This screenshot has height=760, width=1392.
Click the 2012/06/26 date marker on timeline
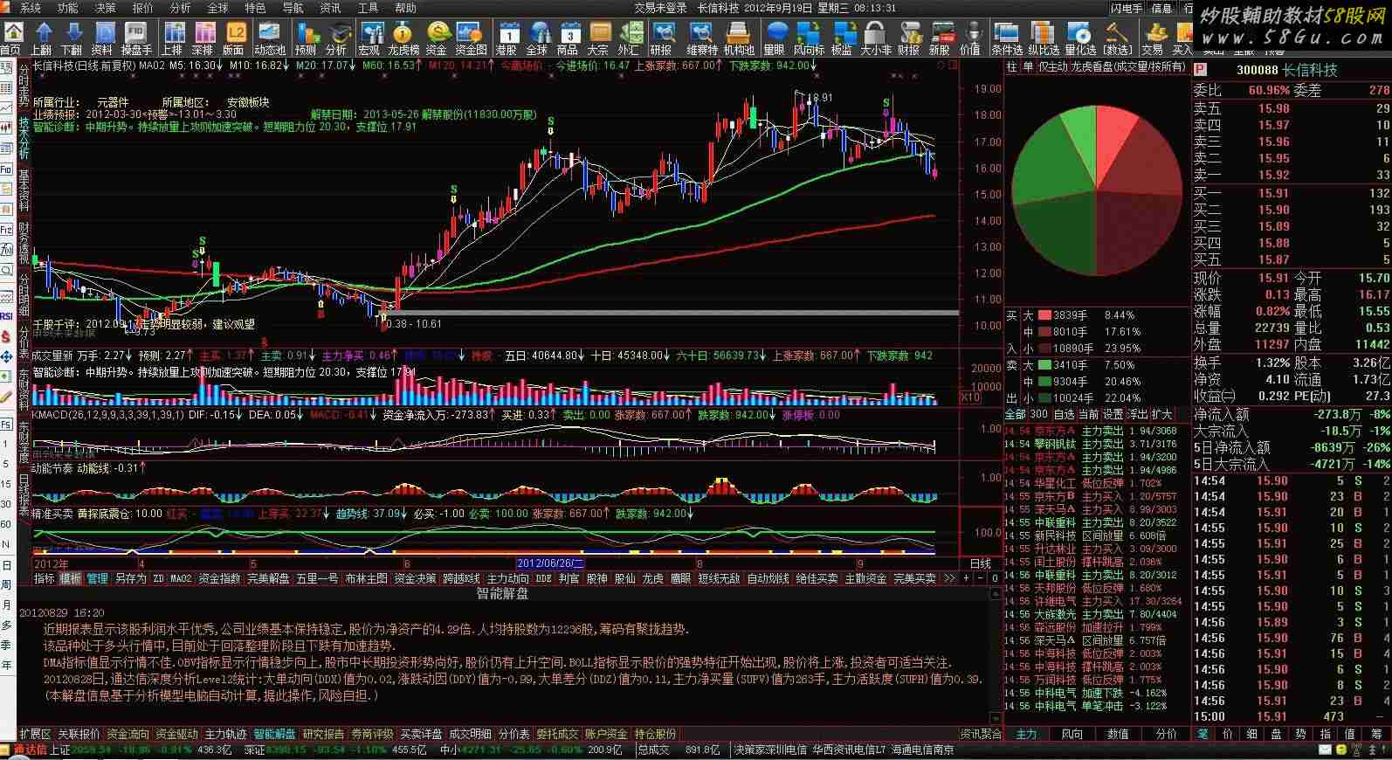pos(550,564)
